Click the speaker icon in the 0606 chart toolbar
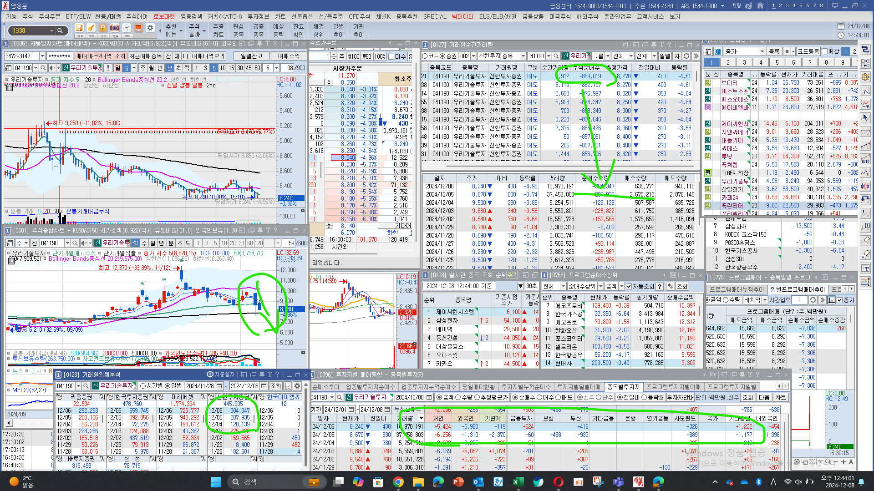This screenshot has height=491, width=874. click(x=52, y=68)
